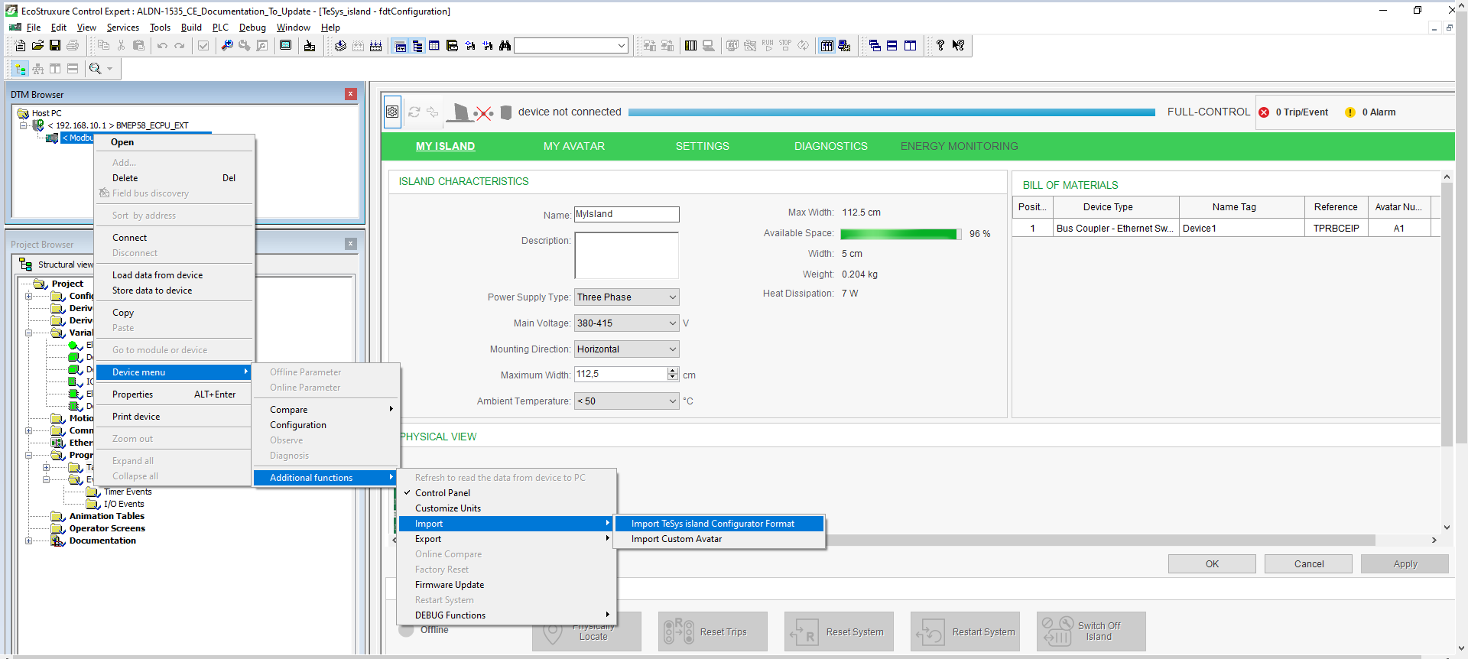This screenshot has width=1468, height=659.
Task: Switch to the MY AVATAR tab
Action: tap(574, 146)
